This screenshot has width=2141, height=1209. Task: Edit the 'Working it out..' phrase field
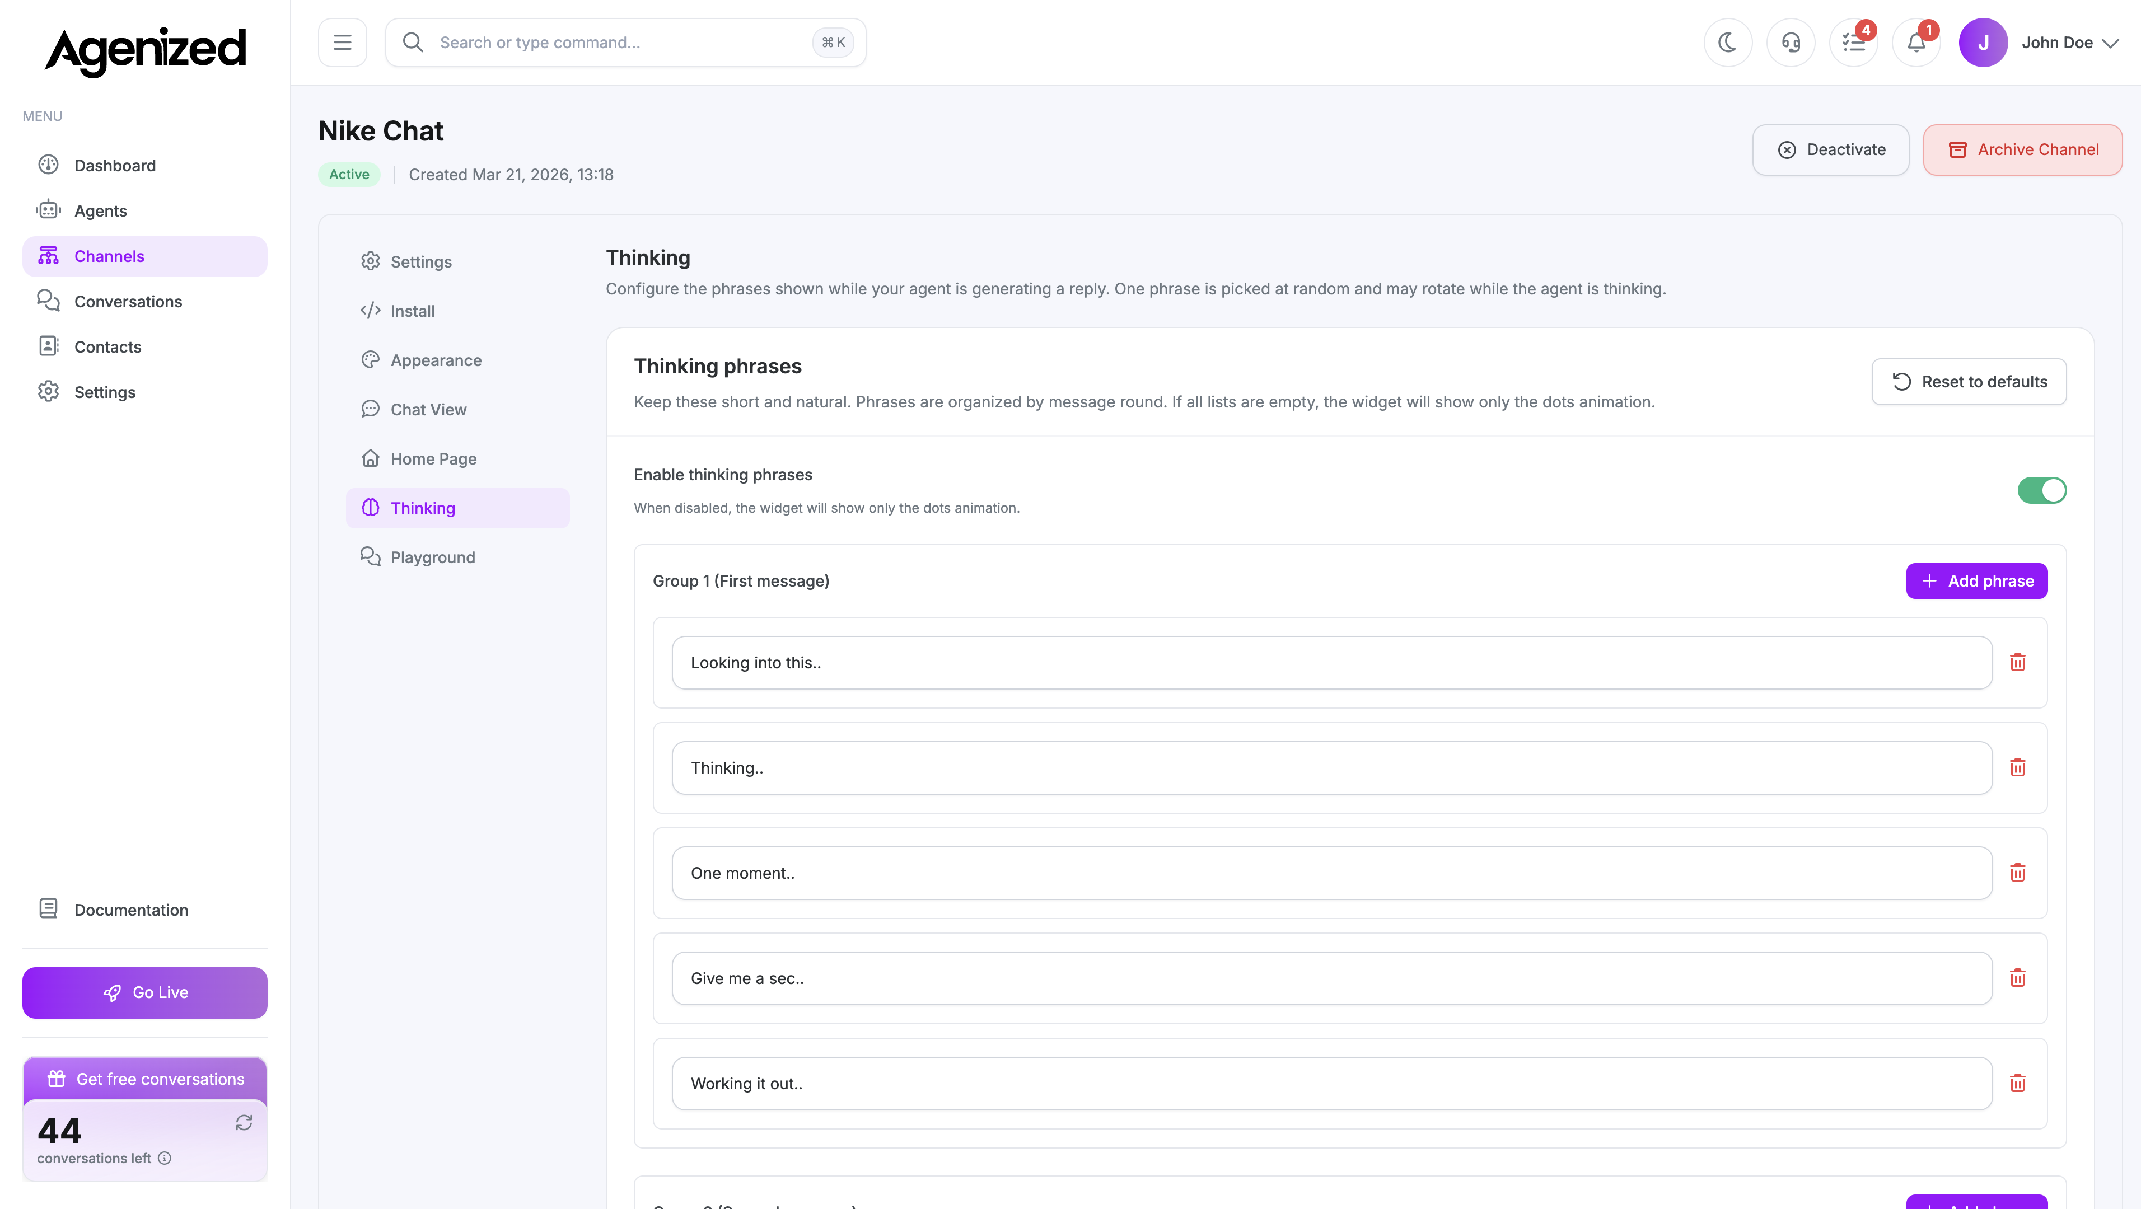1331,1083
